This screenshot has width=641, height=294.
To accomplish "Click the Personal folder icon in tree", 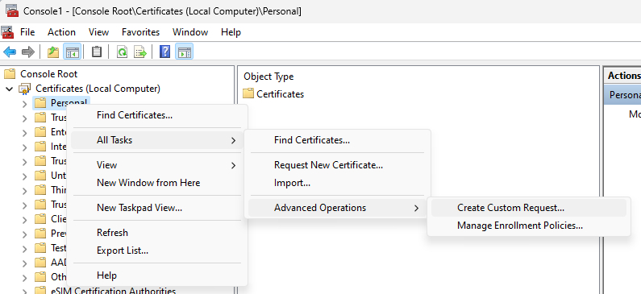I will [40, 103].
